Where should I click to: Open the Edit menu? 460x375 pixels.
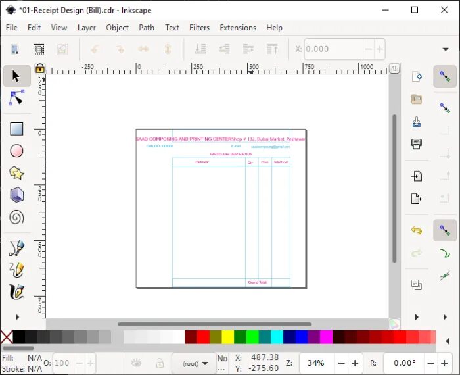34,28
